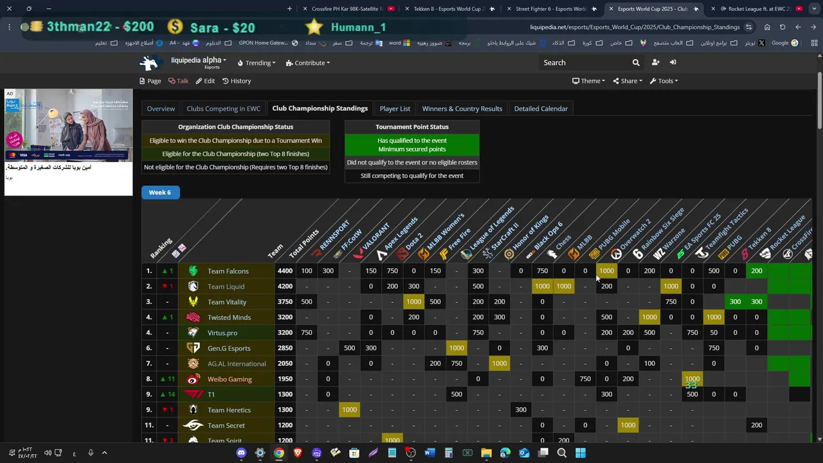This screenshot has height=463, width=823.
Task: Click Team Falcons total points 4400
Action: 285,271
